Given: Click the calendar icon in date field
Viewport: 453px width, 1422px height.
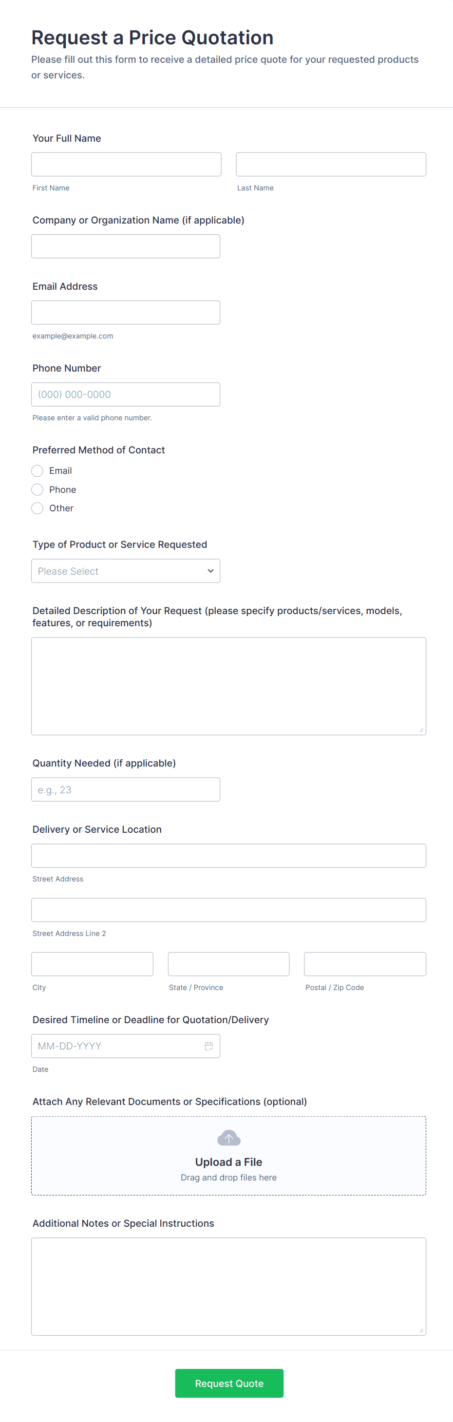Looking at the screenshot, I should coord(209,1046).
